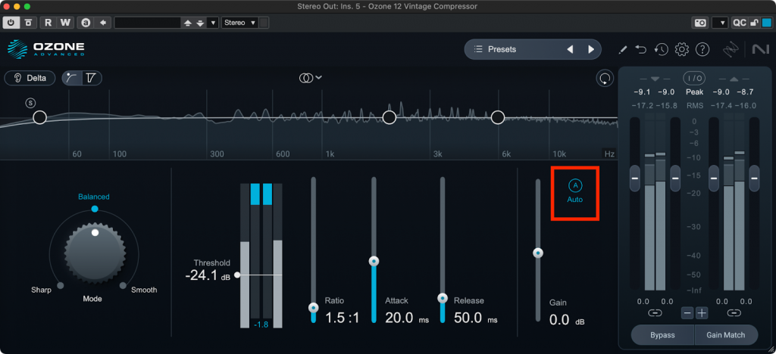Open the Presets menu
Viewport: 776px width, 354px height.
tap(515, 50)
